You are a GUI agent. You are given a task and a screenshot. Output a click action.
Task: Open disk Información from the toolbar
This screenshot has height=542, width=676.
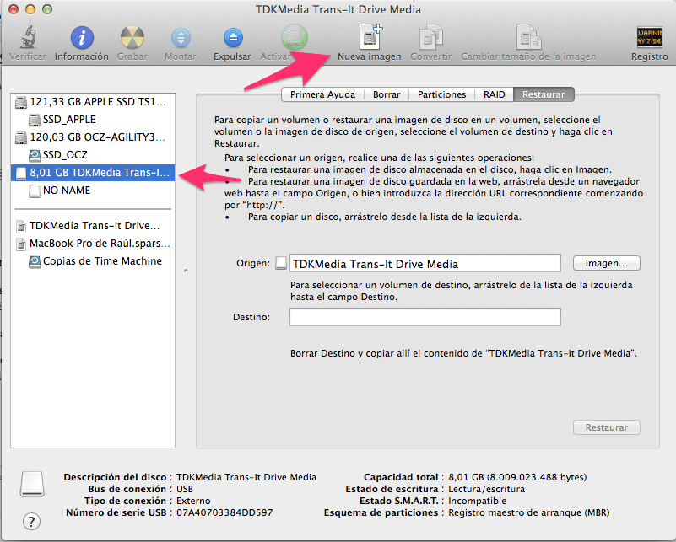[82, 38]
